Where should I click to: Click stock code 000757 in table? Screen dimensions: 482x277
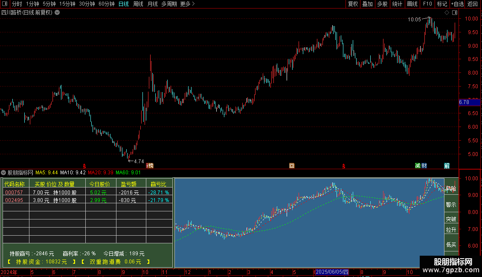(14, 193)
